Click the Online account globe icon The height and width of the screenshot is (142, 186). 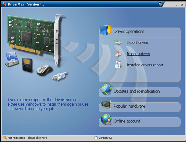point(106,120)
